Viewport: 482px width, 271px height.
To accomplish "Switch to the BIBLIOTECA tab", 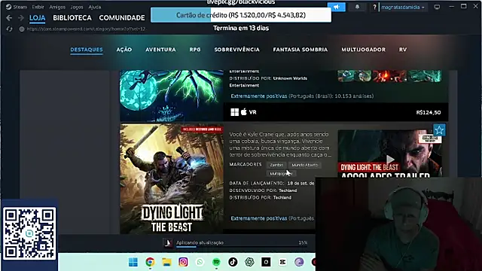I will tap(72, 18).
